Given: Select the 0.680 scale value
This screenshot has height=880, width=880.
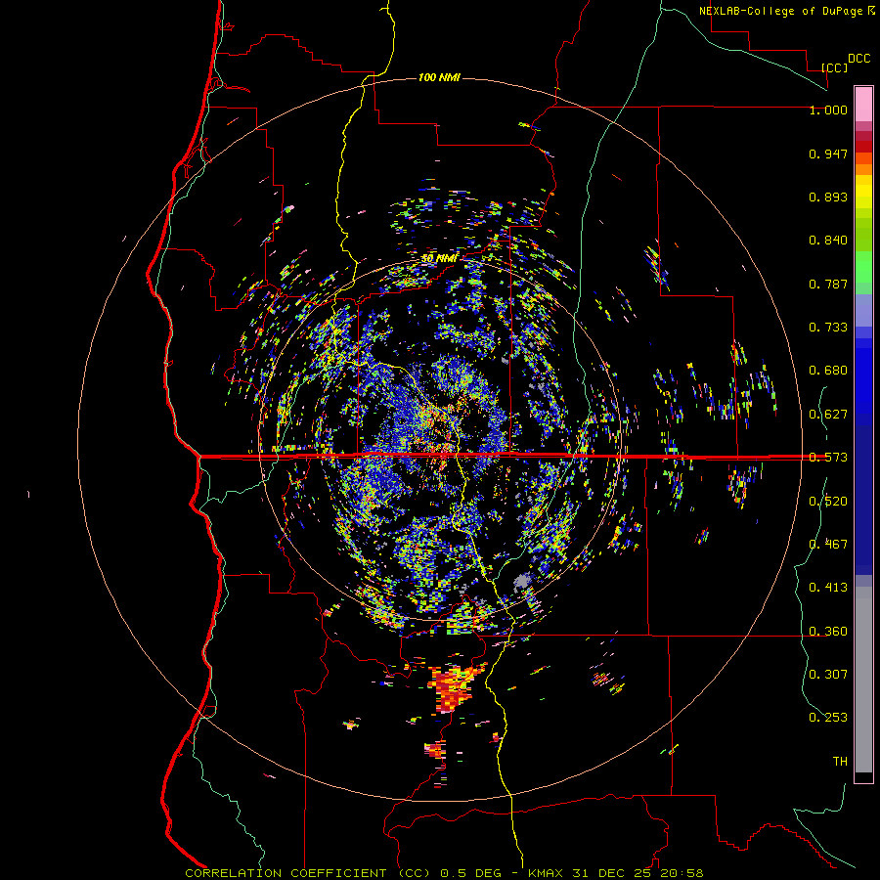Looking at the screenshot, I should click(x=828, y=371).
